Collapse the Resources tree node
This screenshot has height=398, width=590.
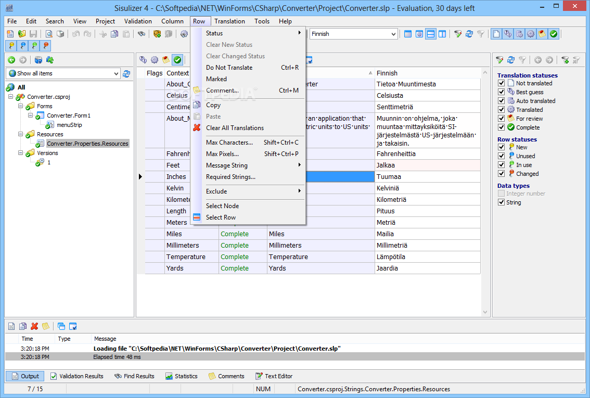click(x=21, y=134)
